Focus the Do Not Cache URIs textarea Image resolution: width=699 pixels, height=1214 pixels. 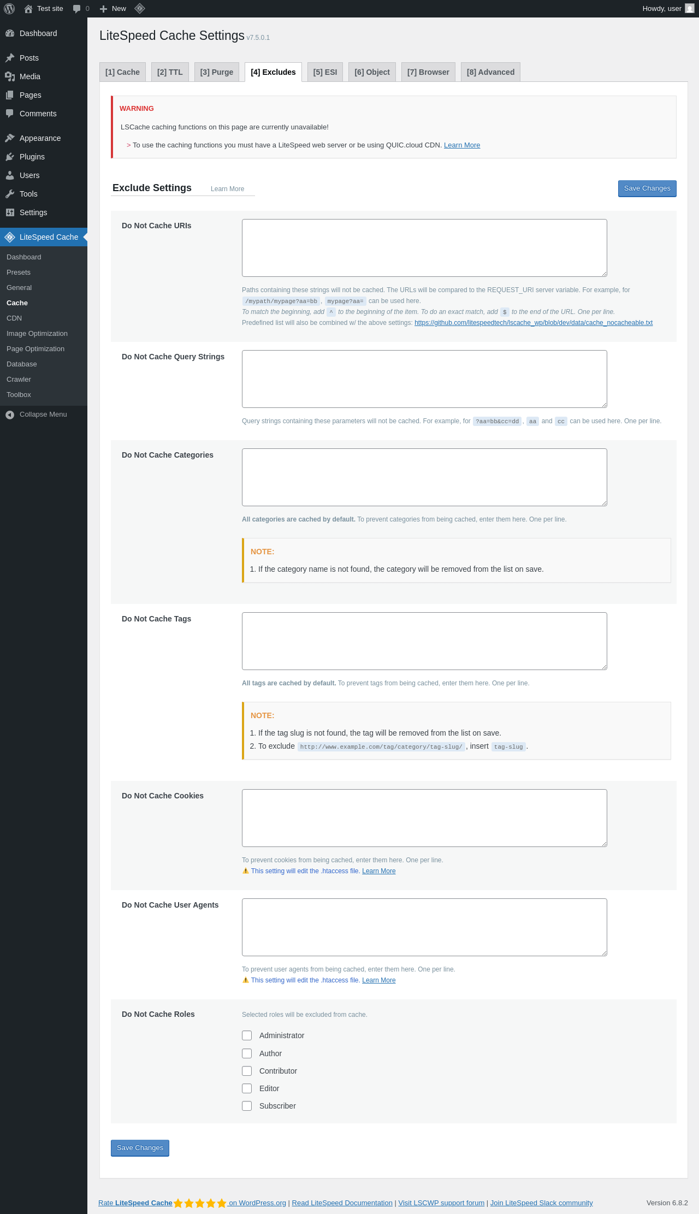[424, 248]
